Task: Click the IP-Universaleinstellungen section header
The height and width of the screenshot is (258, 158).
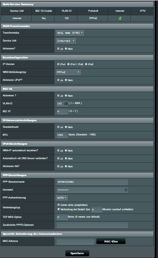Action: pos(77,120)
